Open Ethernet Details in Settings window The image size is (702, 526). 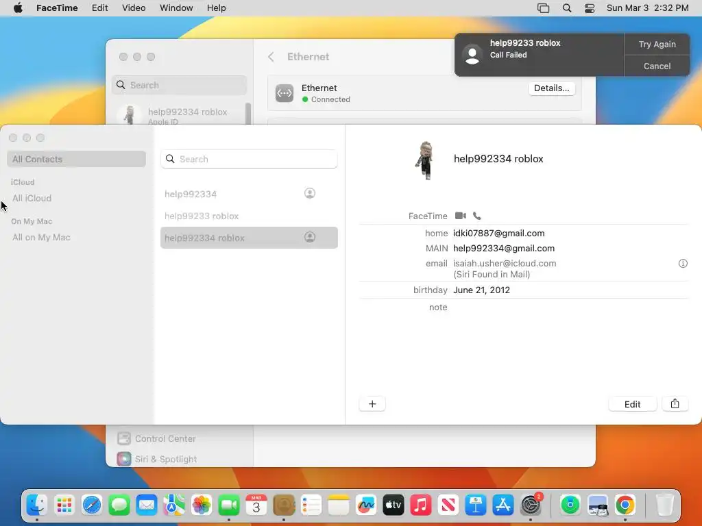[552, 88]
